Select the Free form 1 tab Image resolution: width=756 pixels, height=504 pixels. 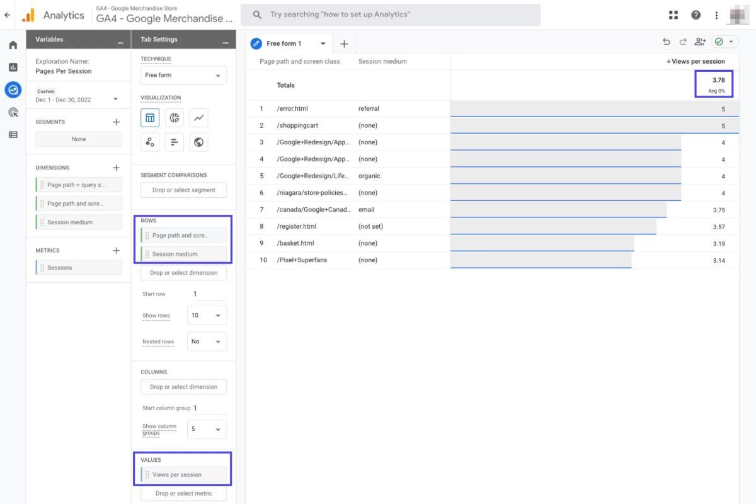[284, 43]
